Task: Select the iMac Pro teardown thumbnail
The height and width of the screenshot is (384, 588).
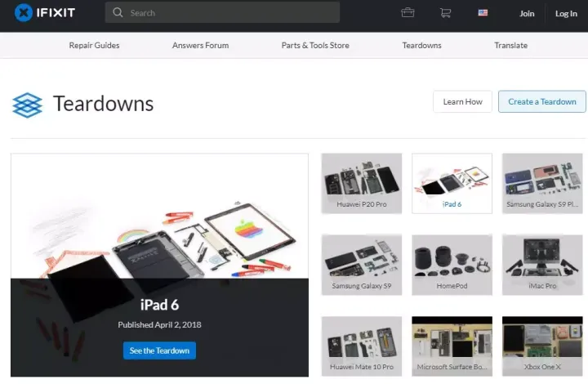Action: (x=541, y=265)
